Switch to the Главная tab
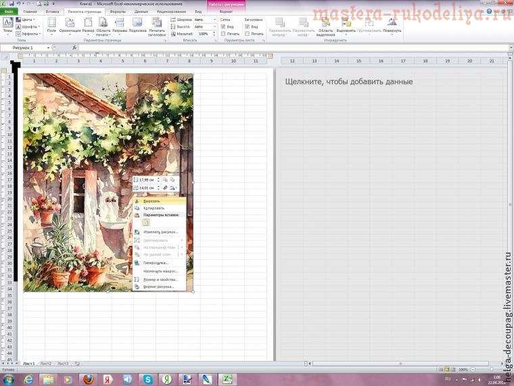The height and width of the screenshot is (386, 514). click(30, 12)
